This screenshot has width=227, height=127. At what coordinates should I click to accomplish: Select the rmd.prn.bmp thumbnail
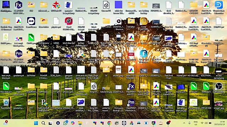point(194,102)
